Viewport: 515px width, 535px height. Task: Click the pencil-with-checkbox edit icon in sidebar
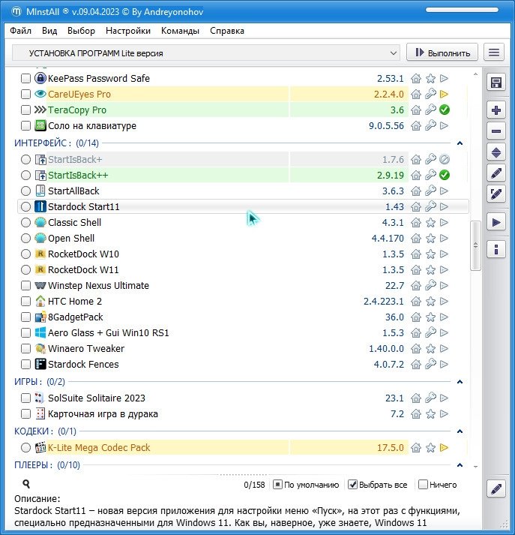496,194
